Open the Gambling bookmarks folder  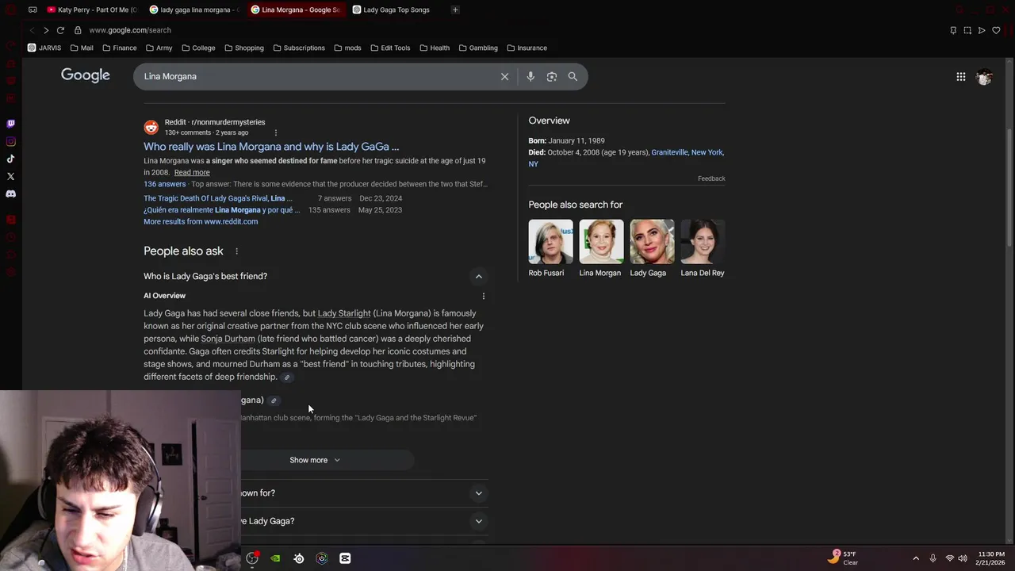[477, 48]
